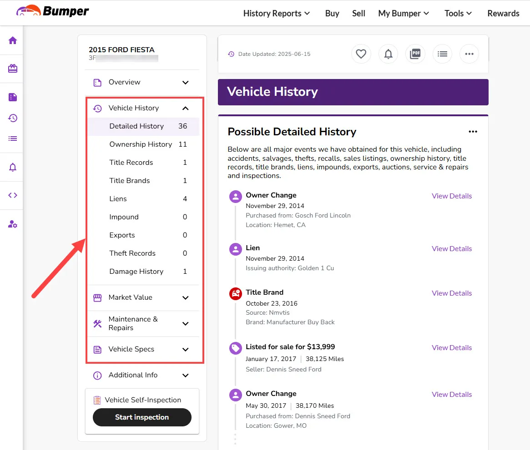Collapse the Vehicle History section
The height and width of the screenshot is (450, 530).
click(185, 108)
